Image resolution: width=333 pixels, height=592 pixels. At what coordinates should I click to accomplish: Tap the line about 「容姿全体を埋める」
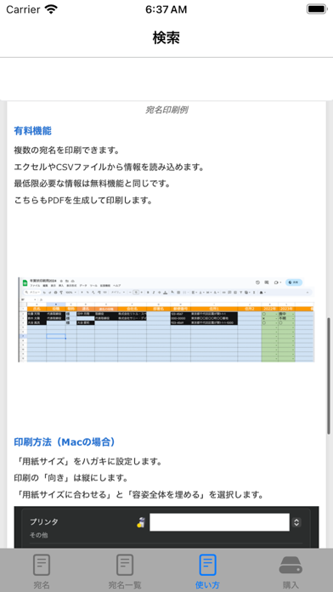[x=138, y=494]
